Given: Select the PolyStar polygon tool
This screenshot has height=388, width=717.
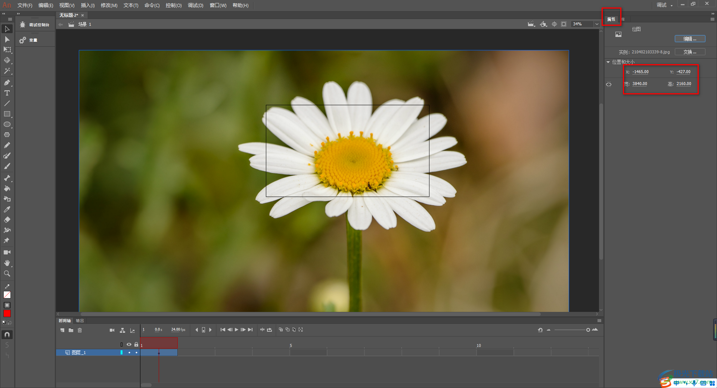Looking at the screenshot, I should 7,135.
